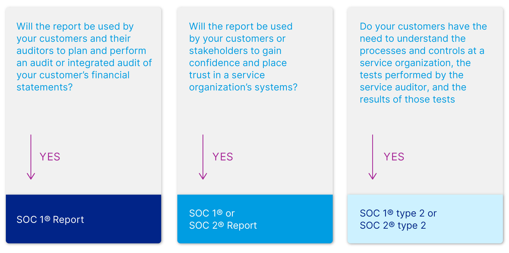The image size is (509, 253).
Task: Select the YES label in the first card
Action: point(50,157)
